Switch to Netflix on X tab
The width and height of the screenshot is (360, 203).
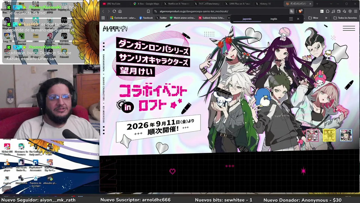point(177,4)
